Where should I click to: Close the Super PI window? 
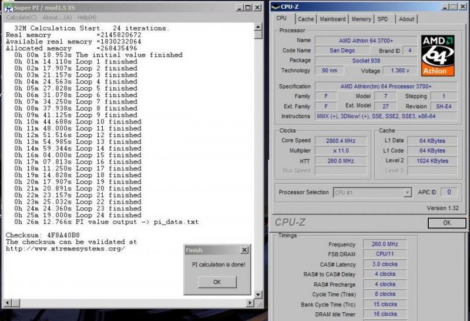click(x=257, y=8)
